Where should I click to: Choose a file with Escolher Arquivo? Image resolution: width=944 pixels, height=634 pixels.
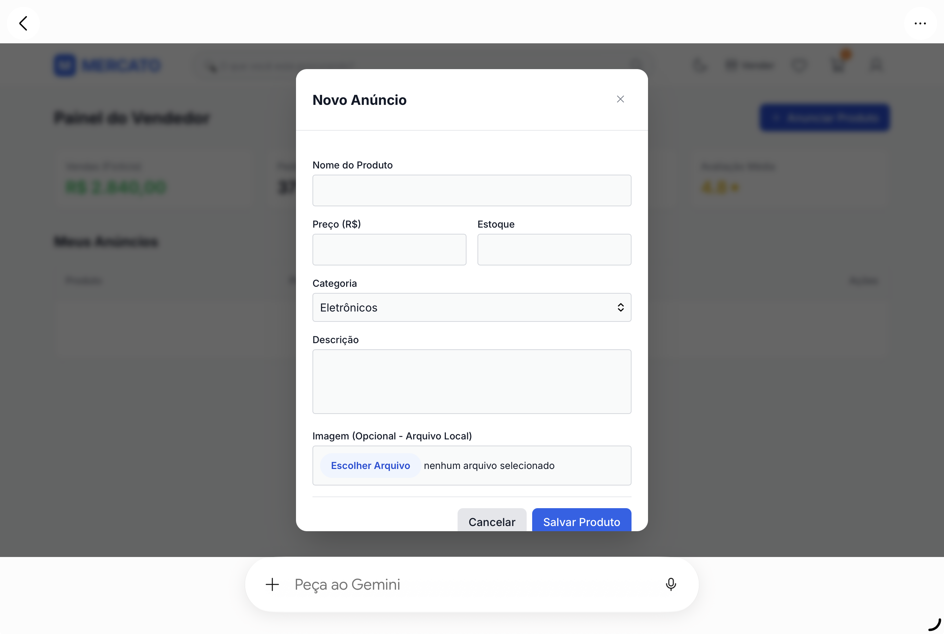(370, 466)
